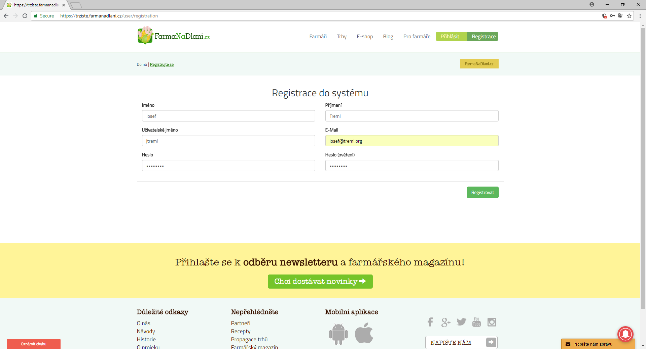Viewport: 646px width, 349px height.
Task: Reload the page in browser
Action: (25, 16)
